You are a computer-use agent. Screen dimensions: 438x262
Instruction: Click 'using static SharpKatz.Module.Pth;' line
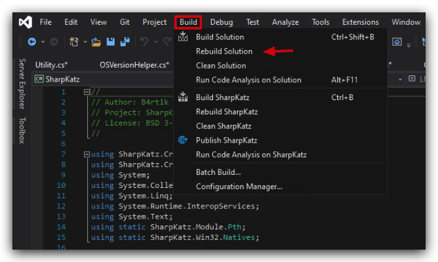168,227
